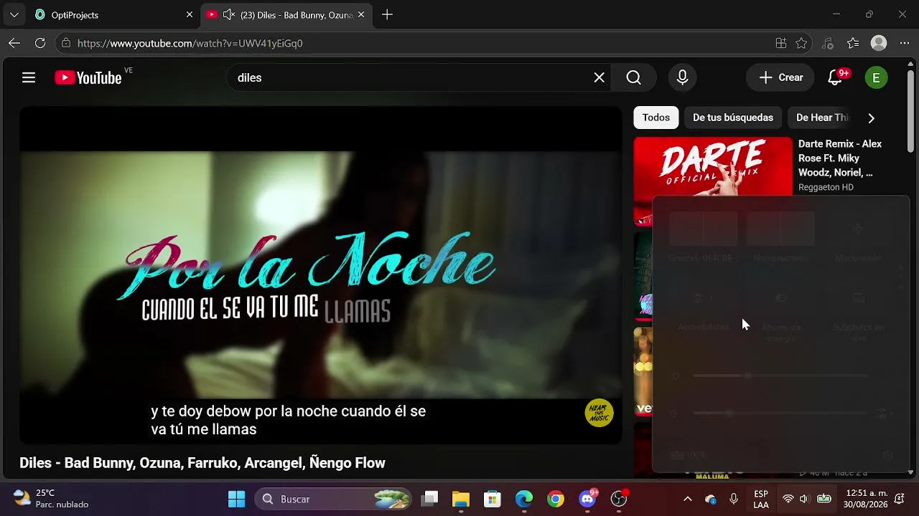Click the 'Crear' button

click(x=780, y=77)
